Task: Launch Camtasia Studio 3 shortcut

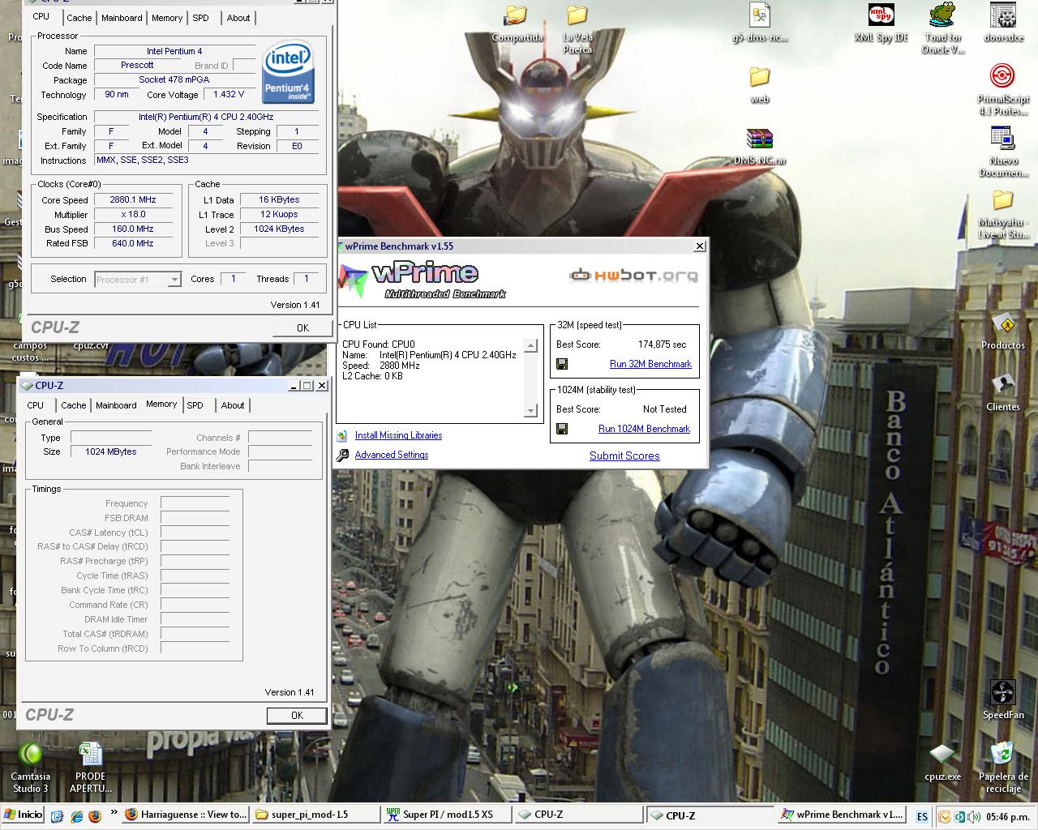Action: (30, 768)
